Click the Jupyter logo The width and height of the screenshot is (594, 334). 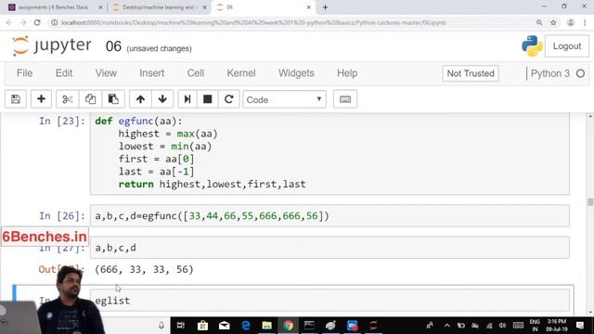[51, 45]
